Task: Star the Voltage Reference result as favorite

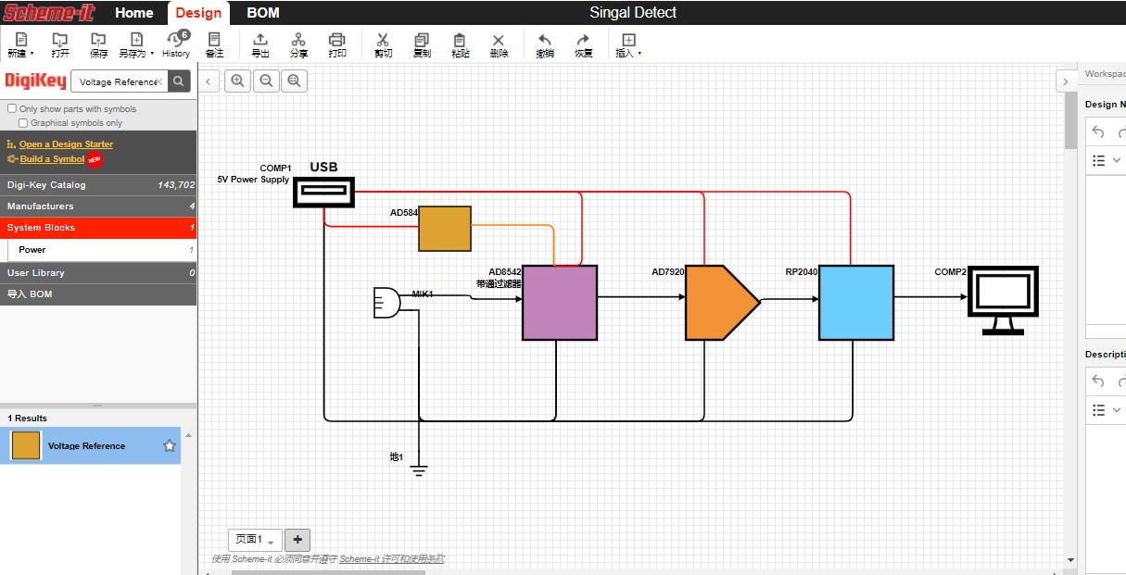Action: [x=170, y=445]
